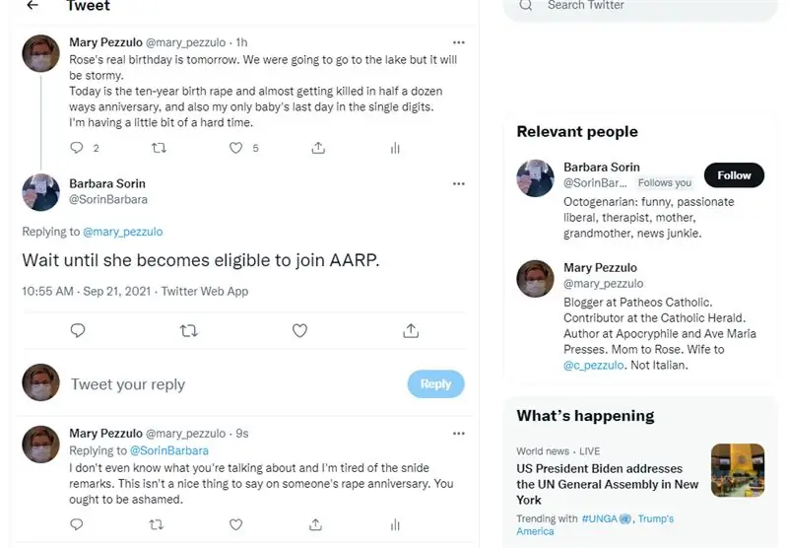Like Mary Pezzulo's tweet with 5 likes

[x=236, y=148]
